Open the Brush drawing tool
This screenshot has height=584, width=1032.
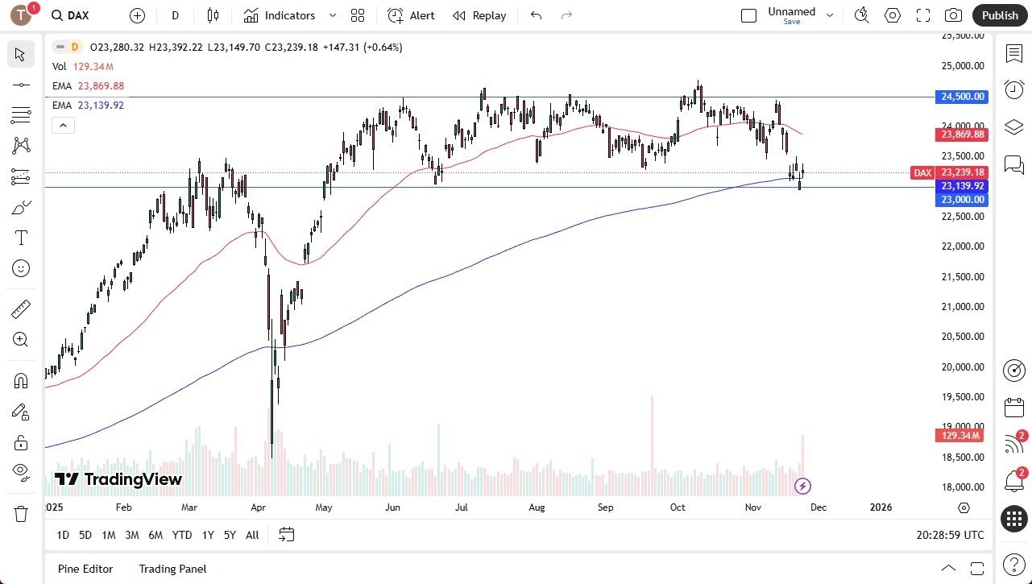pyautogui.click(x=20, y=207)
